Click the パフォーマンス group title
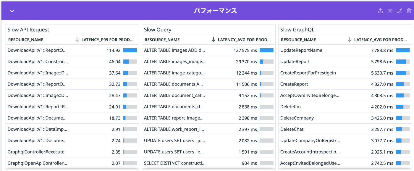The height and width of the screenshot is (171, 414). 215,11
